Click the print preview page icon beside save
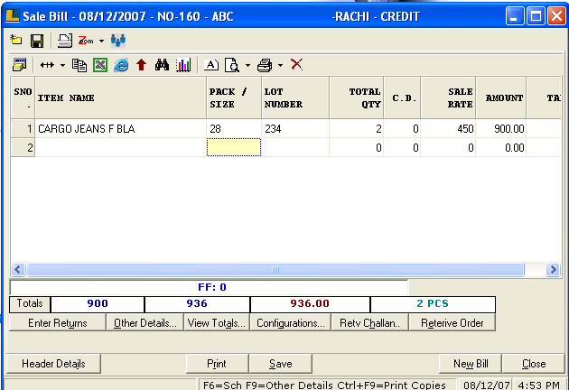Viewport: 569px width, 390px height. pyautogui.click(x=65, y=41)
